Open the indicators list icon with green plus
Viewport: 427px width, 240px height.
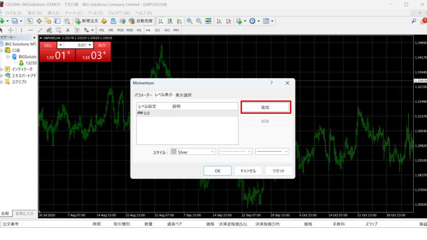tap(239, 21)
